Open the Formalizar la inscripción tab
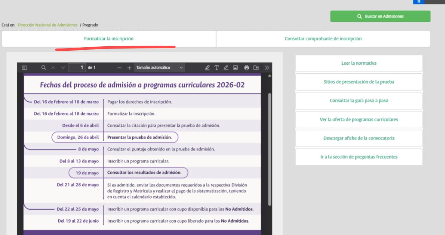This screenshot has width=445, height=235. [x=109, y=39]
